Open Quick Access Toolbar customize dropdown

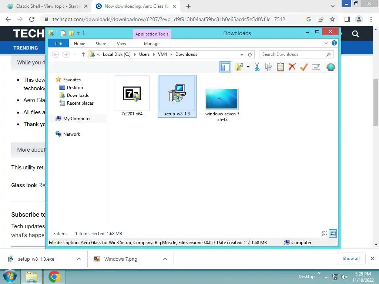[78, 34]
